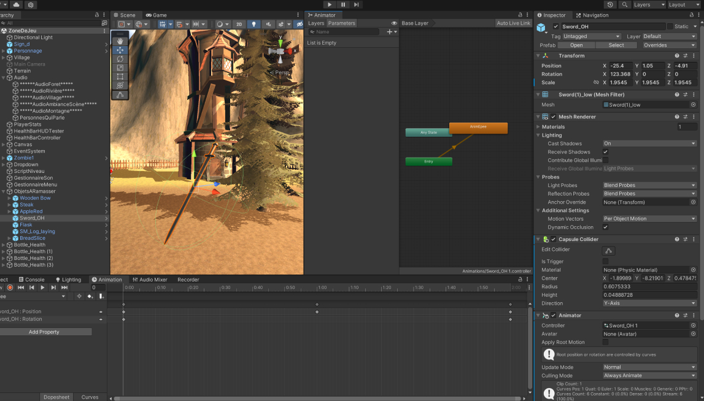The height and width of the screenshot is (401, 704).
Task: Select the Hand tool in scene toolbar
Action: (x=120, y=41)
